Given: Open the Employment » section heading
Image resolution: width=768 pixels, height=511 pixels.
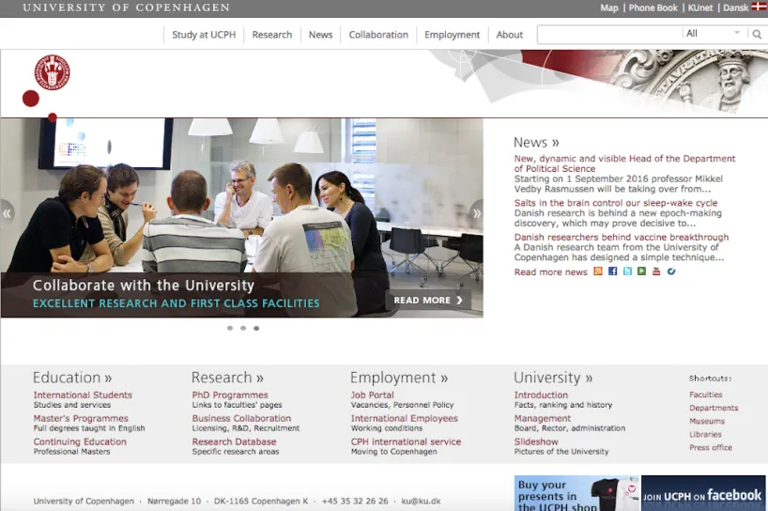Looking at the screenshot, I should [x=399, y=378].
